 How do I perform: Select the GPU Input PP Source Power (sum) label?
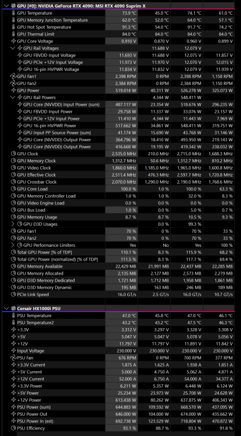[x=57, y=132]
